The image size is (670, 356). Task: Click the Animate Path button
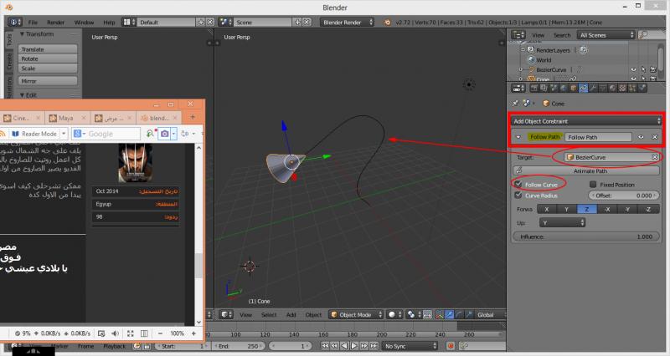click(585, 169)
